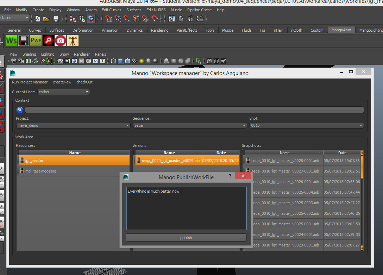This screenshot has width=383, height=275.
Task: Click the publish button
Action: tap(186, 238)
